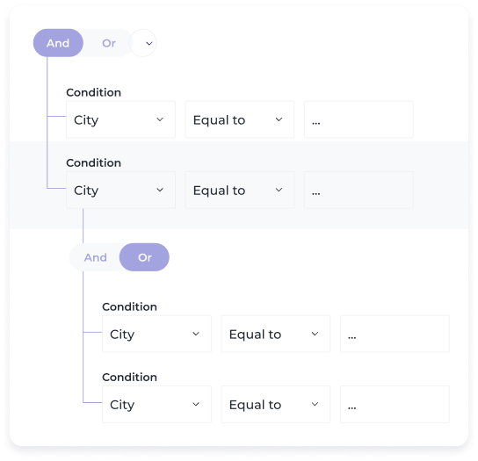Select the top-level And toggle
This screenshot has height=461, width=478.
pyautogui.click(x=58, y=43)
